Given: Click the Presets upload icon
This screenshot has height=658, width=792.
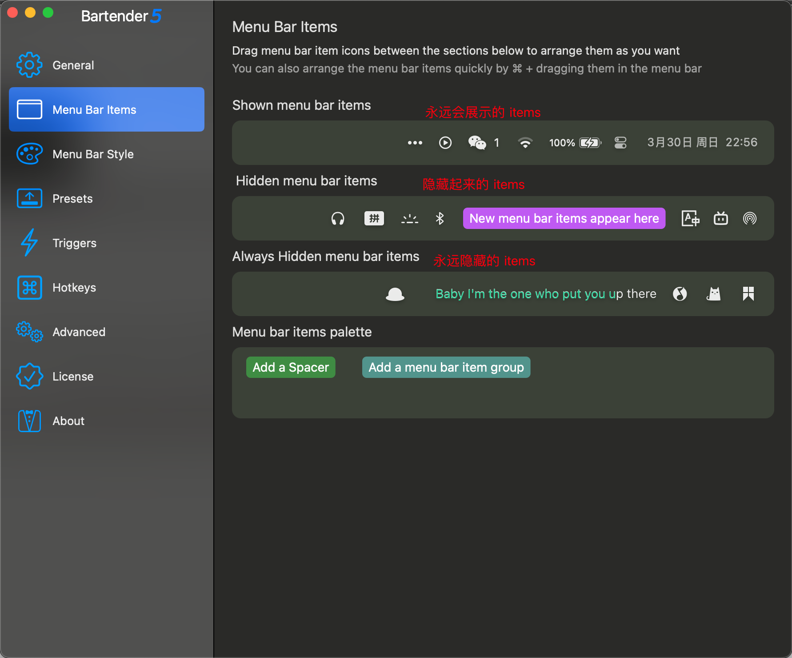Looking at the screenshot, I should pos(29,198).
